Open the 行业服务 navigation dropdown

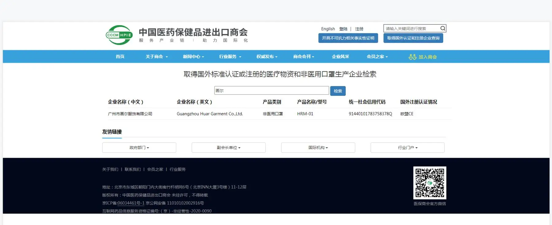(x=230, y=57)
